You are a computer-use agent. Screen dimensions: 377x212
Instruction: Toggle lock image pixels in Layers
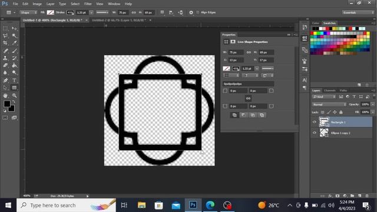329,112
